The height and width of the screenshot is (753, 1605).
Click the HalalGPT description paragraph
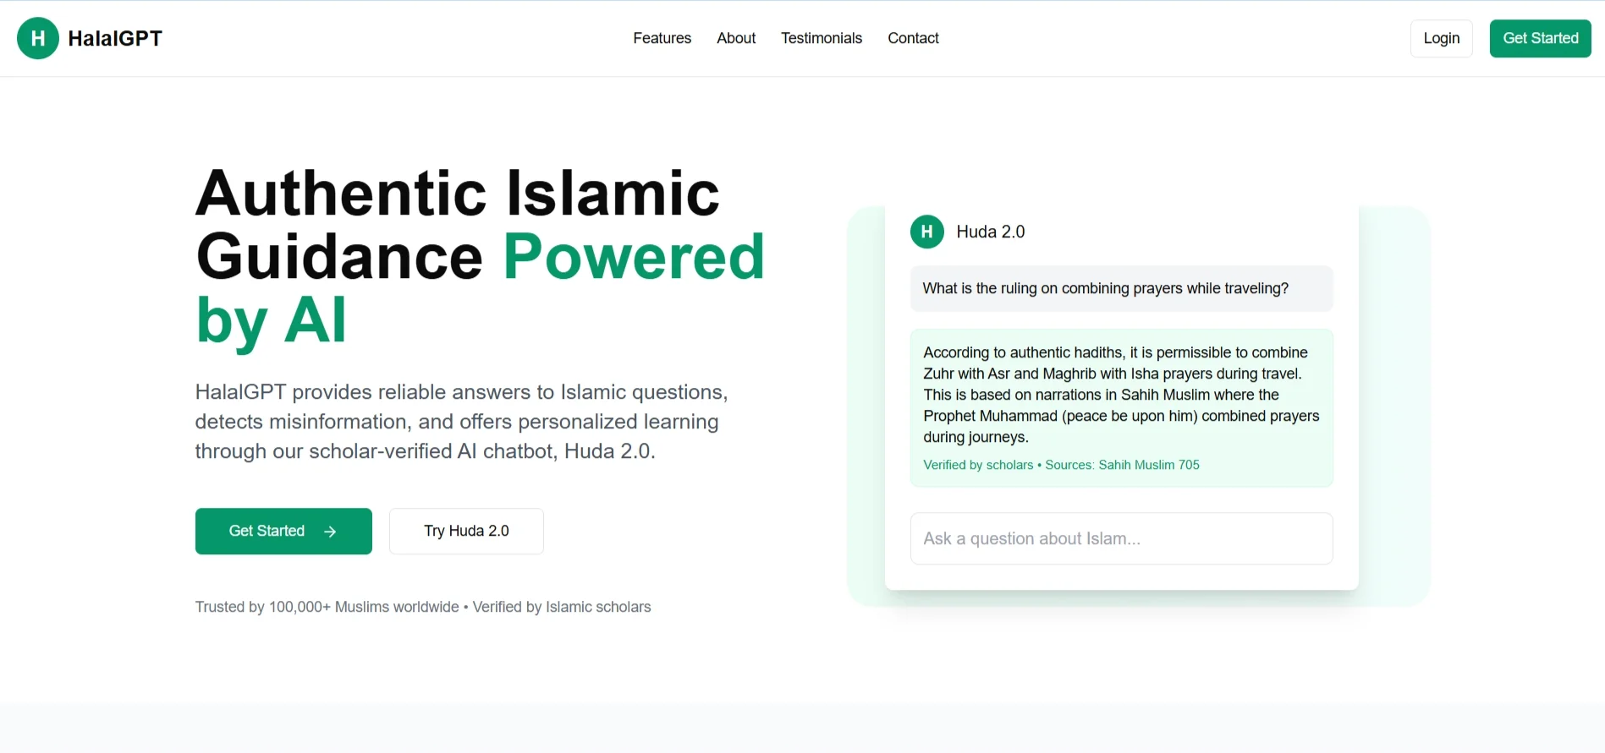461,421
